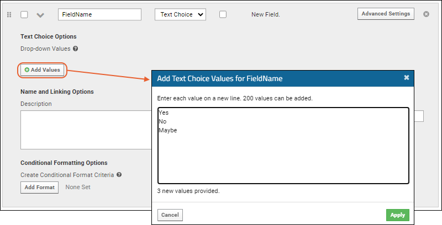This screenshot has height=225, width=442.
Task: Click in the values text area listing Yes, No, Maybe
Action: point(283,146)
